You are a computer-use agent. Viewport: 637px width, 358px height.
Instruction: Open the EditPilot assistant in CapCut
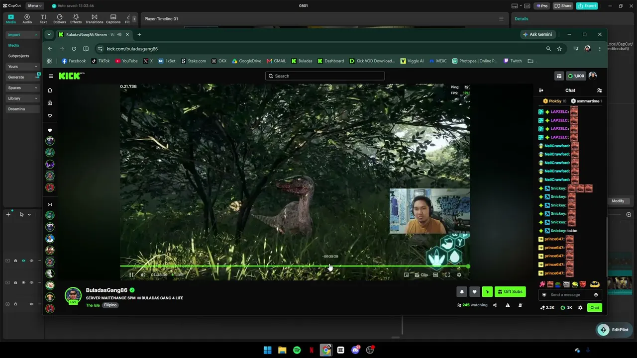614,330
